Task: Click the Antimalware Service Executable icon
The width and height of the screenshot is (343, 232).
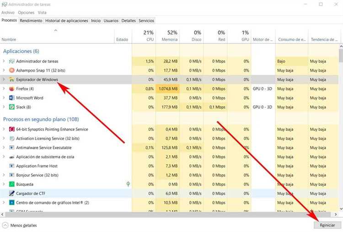Action: [11, 148]
